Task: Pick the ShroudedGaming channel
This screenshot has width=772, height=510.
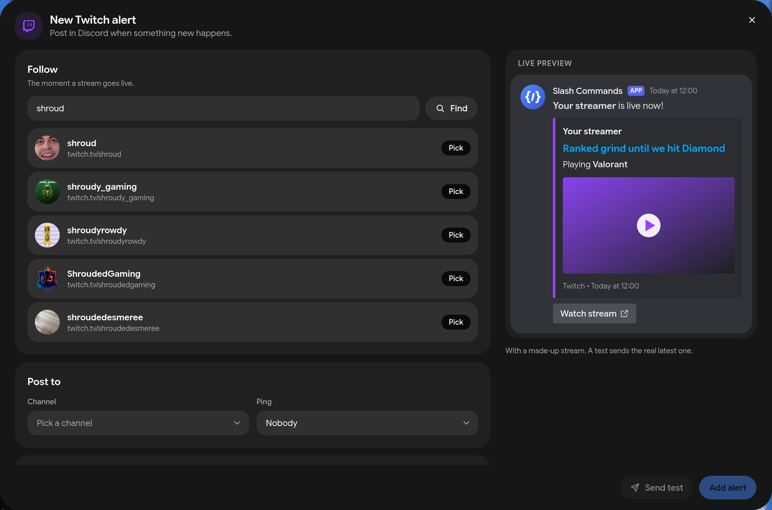Action: pos(455,279)
